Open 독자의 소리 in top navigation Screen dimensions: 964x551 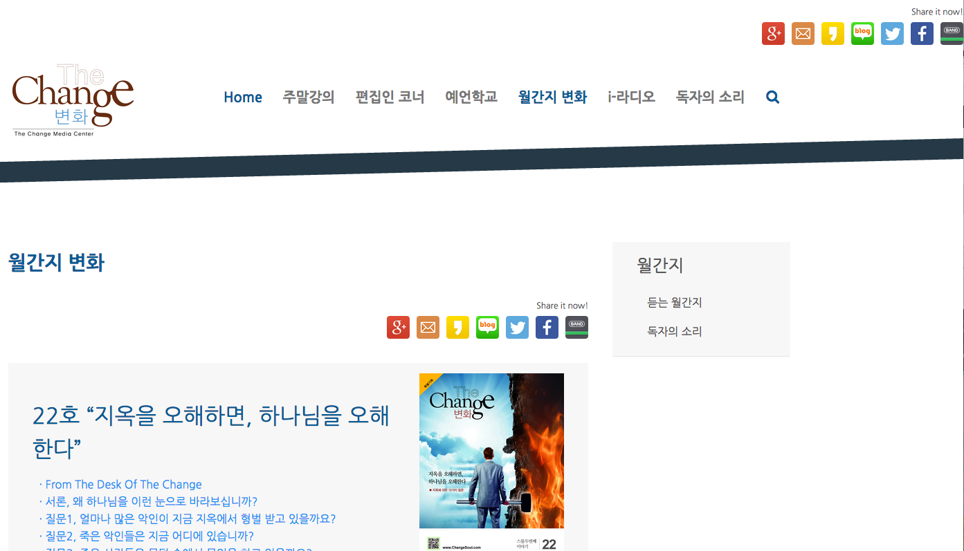coord(710,97)
